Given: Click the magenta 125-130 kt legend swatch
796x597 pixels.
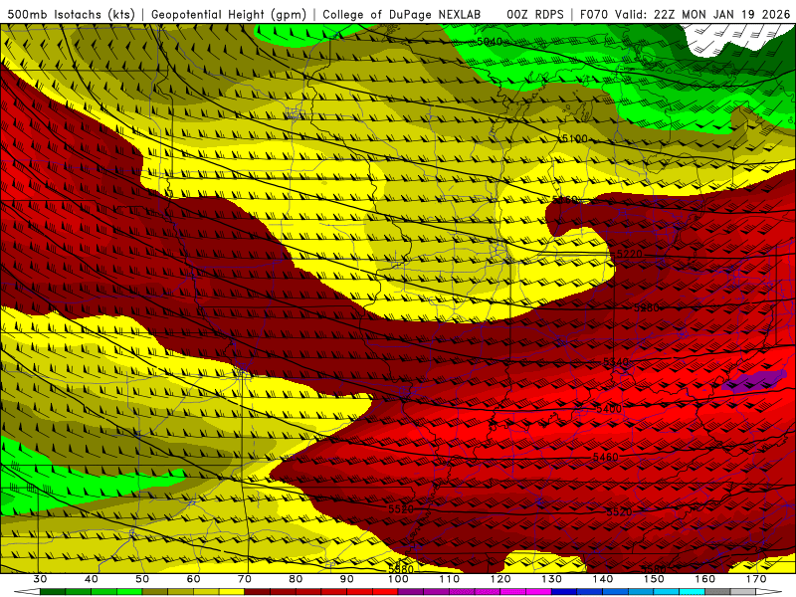Looking at the screenshot, I should pyautogui.click(x=538, y=592).
